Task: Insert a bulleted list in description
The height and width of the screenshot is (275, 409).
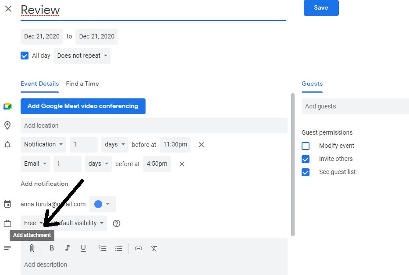Action: click(x=119, y=248)
